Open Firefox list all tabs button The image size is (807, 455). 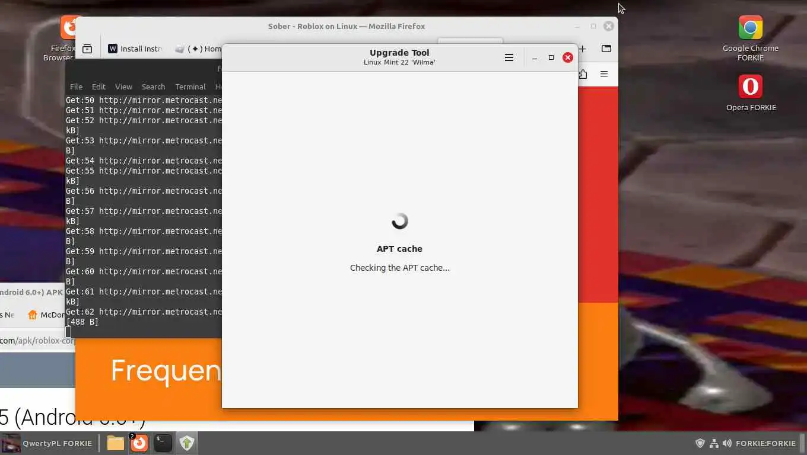pyautogui.click(x=606, y=49)
